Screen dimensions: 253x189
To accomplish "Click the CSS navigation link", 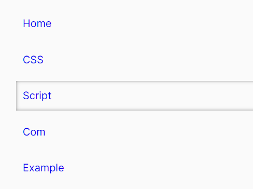I will [x=33, y=60].
